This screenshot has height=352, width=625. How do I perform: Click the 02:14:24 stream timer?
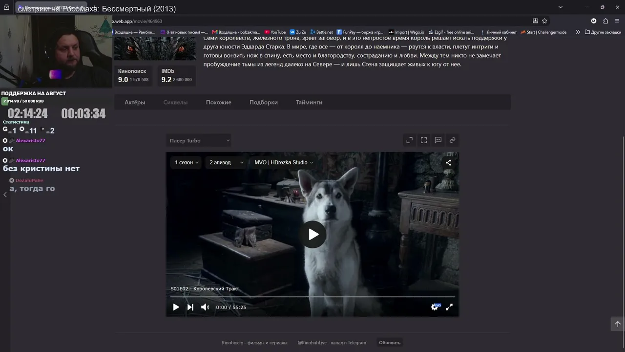pos(28,113)
